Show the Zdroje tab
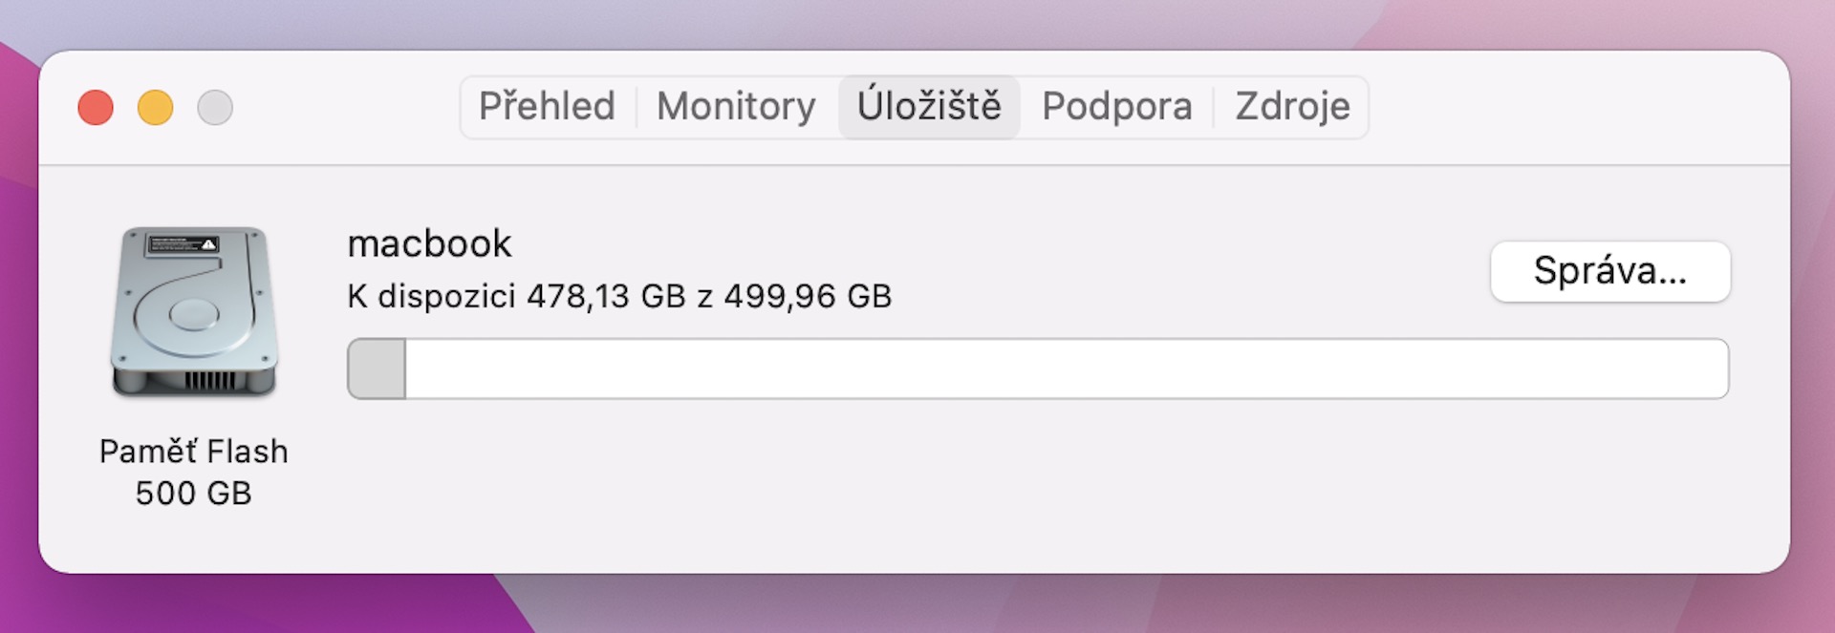This screenshot has height=633, width=1835. (1292, 107)
